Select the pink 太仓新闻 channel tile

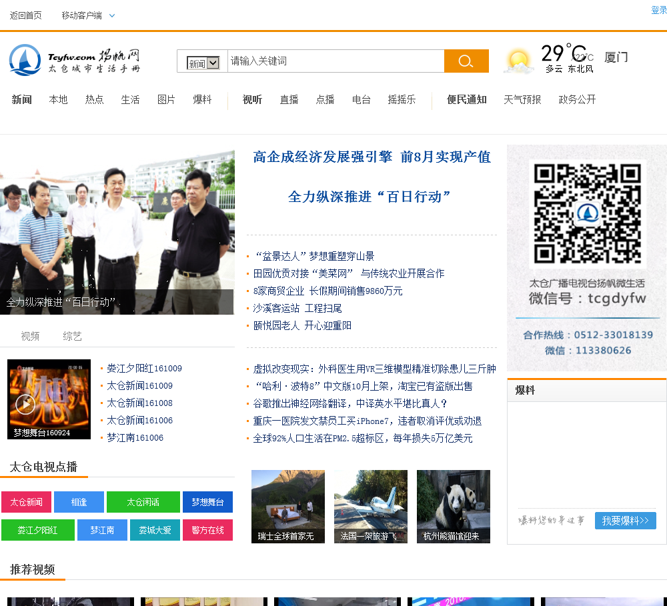coord(26,502)
